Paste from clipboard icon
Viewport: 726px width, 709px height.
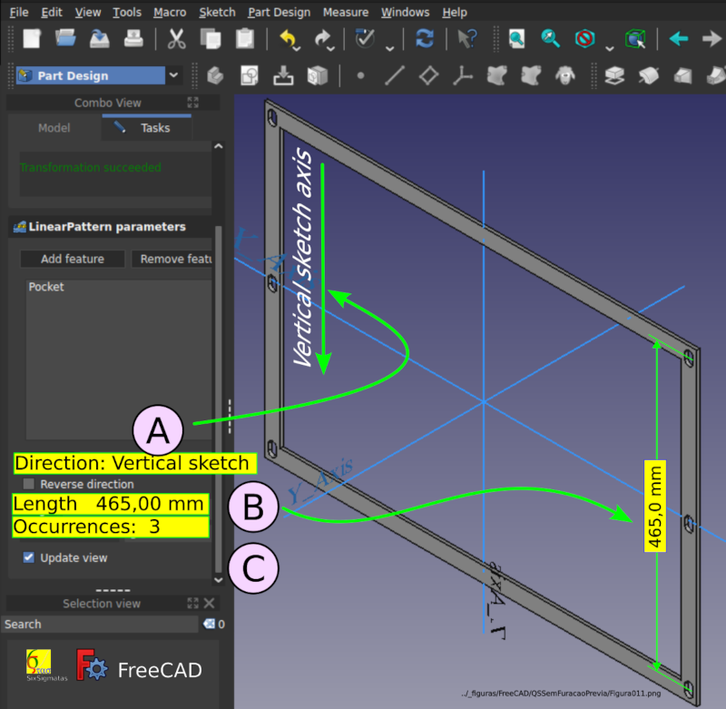(x=244, y=38)
